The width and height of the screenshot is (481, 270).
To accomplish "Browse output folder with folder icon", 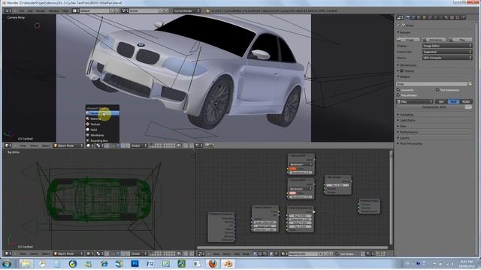I will coord(470,84).
